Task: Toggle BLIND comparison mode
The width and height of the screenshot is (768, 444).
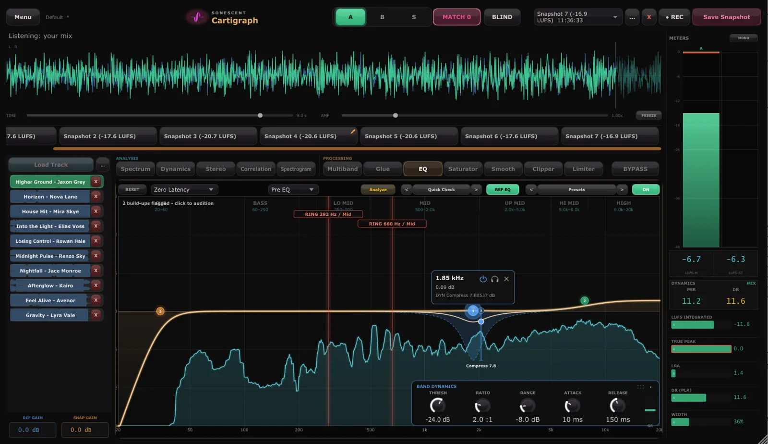Action: (502, 17)
